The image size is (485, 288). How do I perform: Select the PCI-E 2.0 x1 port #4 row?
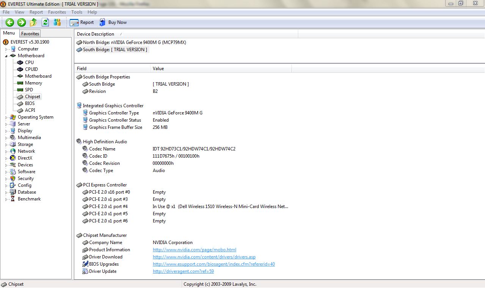click(186, 207)
